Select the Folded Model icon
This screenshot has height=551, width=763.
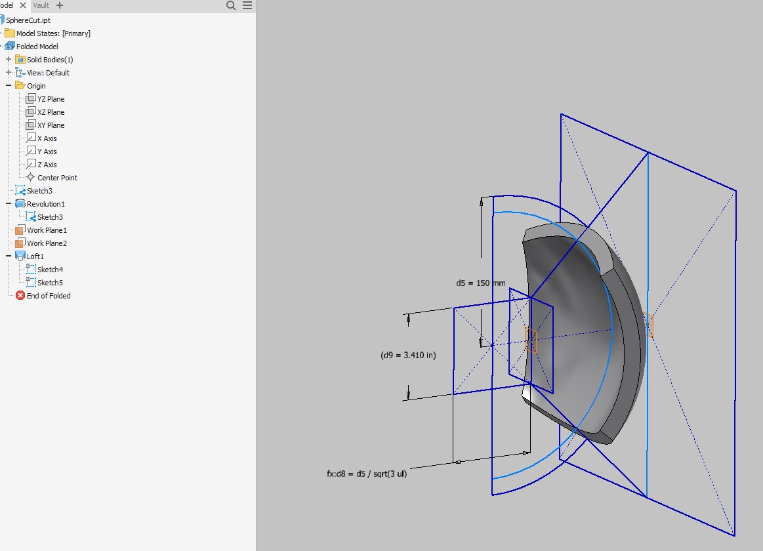(x=10, y=46)
